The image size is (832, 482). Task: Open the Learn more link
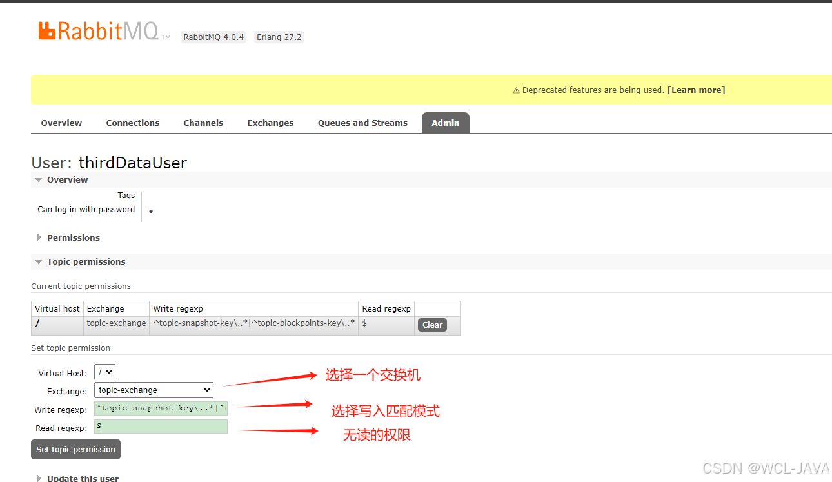[696, 90]
